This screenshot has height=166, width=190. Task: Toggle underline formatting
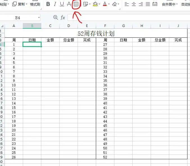coord(62,4)
